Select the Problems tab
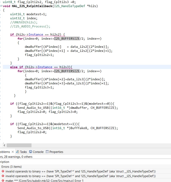 [5, 152]
